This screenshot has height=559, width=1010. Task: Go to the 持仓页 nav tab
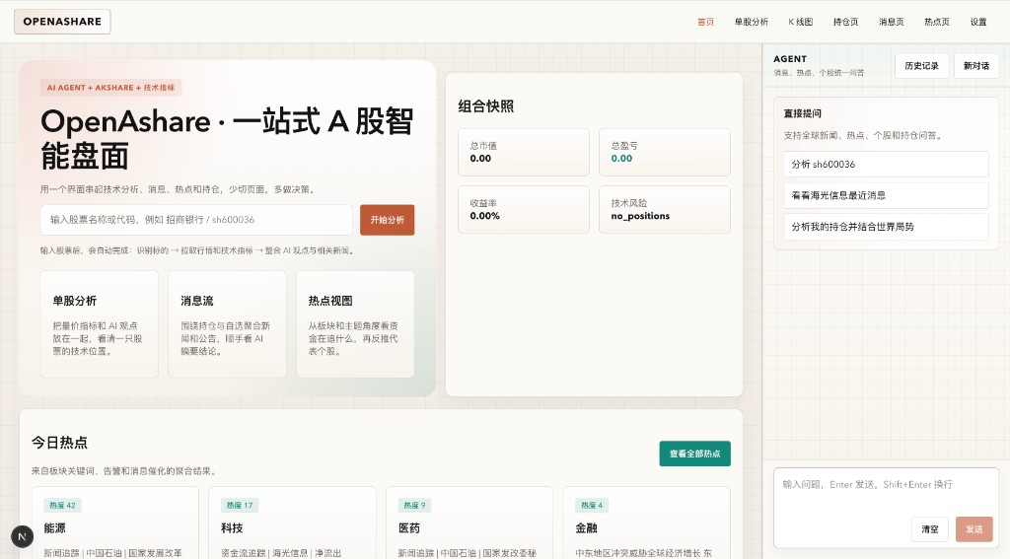pos(845,22)
